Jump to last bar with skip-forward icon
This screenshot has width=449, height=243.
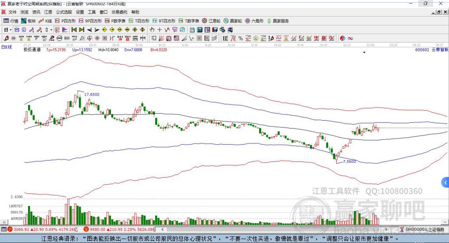point(82,30)
